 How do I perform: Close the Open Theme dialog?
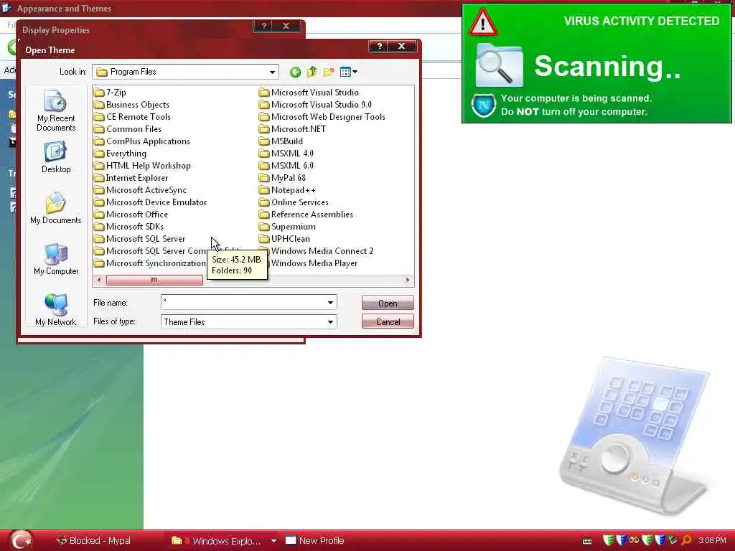[402, 46]
